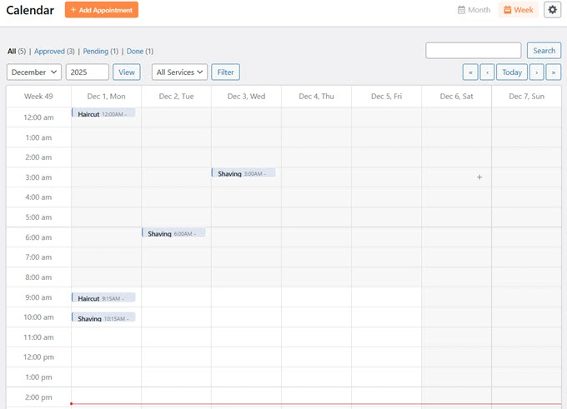Click the search text field
Image resolution: width=567 pixels, height=409 pixels.
[473, 51]
